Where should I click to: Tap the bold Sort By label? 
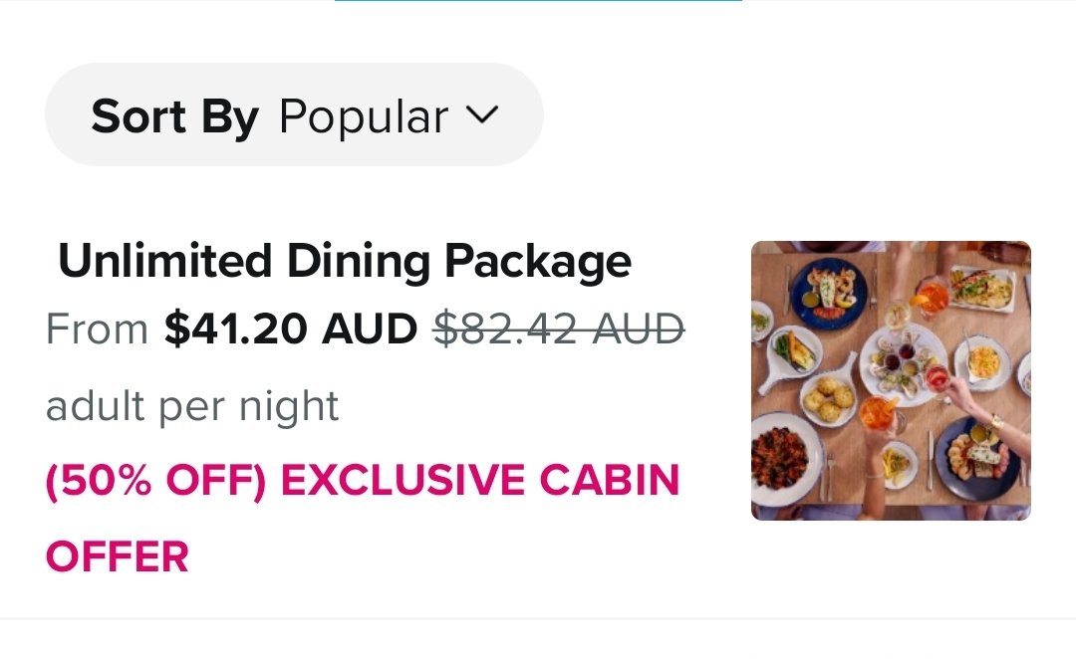pyautogui.click(x=174, y=117)
